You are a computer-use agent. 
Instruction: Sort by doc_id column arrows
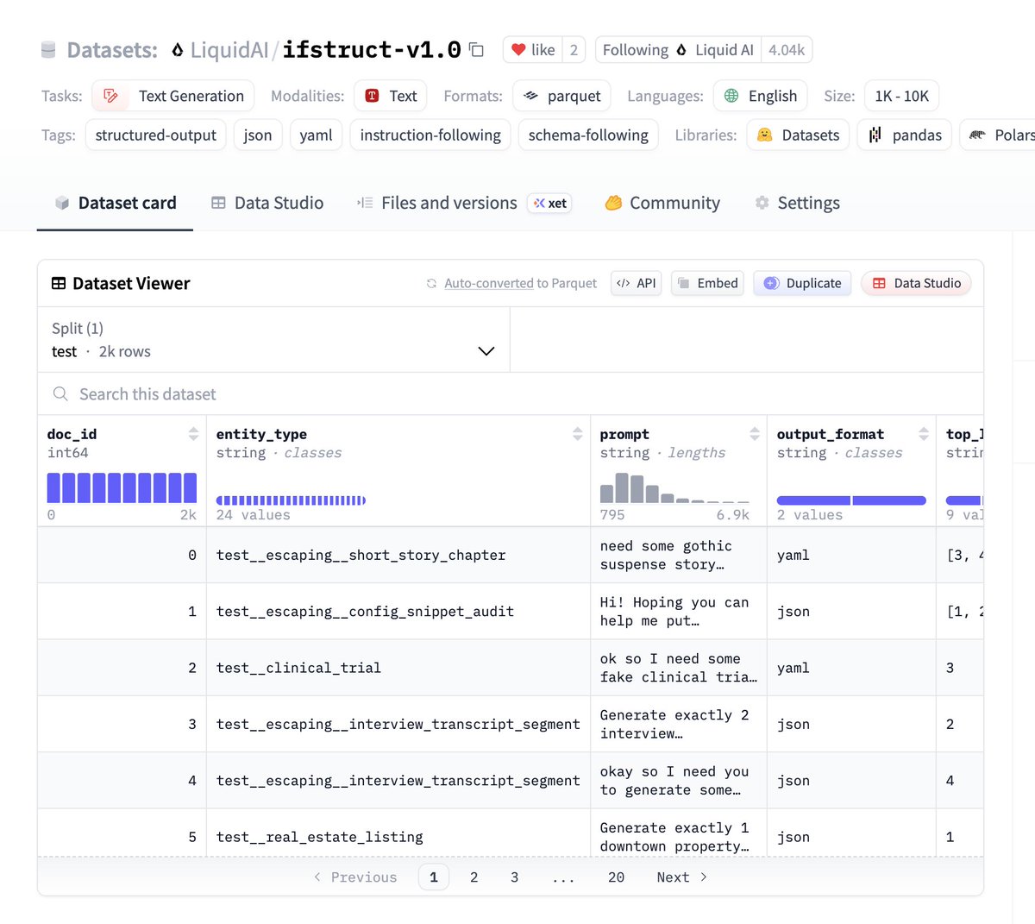click(x=193, y=434)
